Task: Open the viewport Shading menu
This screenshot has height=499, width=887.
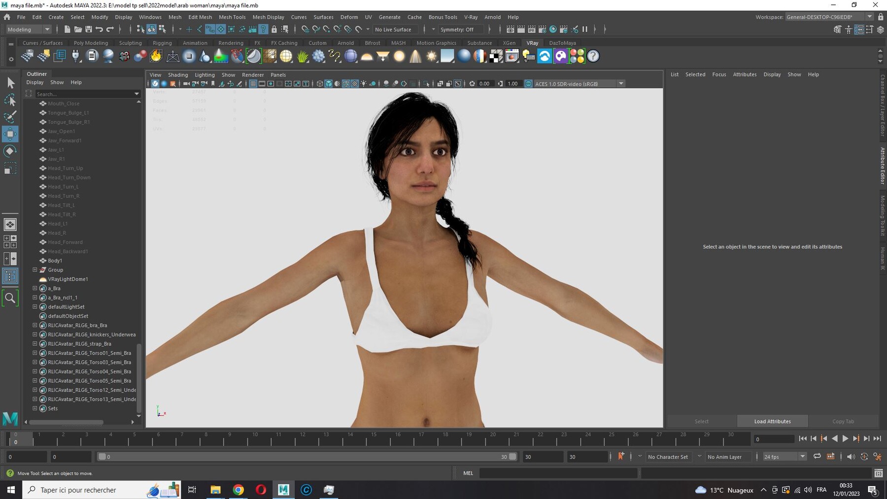Action: click(178, 75)
